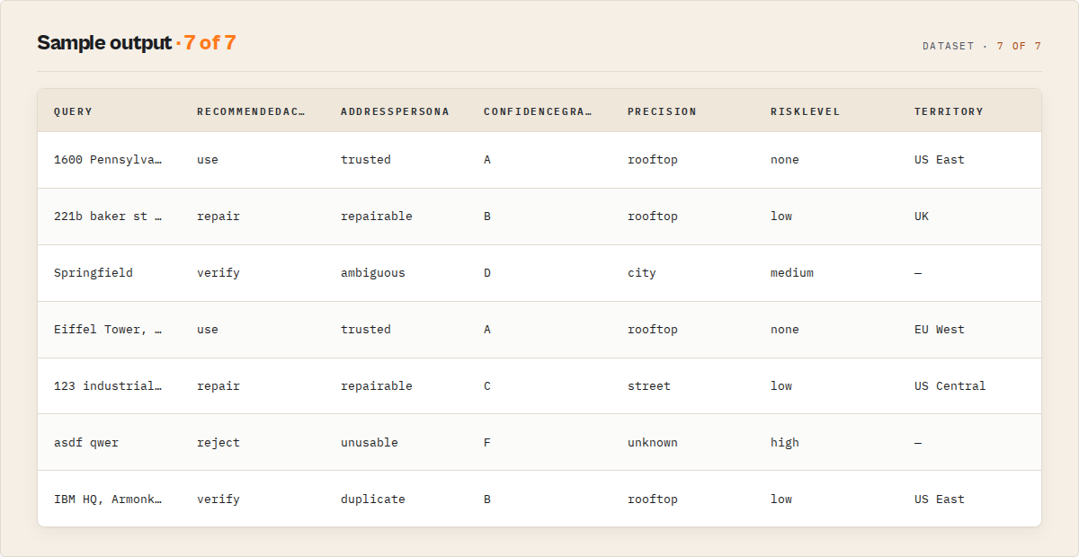The width and height of the screenshot is (1079, 557).
Task: Select the ADDRESSPERSONA column header
Action: click(395, 111)
